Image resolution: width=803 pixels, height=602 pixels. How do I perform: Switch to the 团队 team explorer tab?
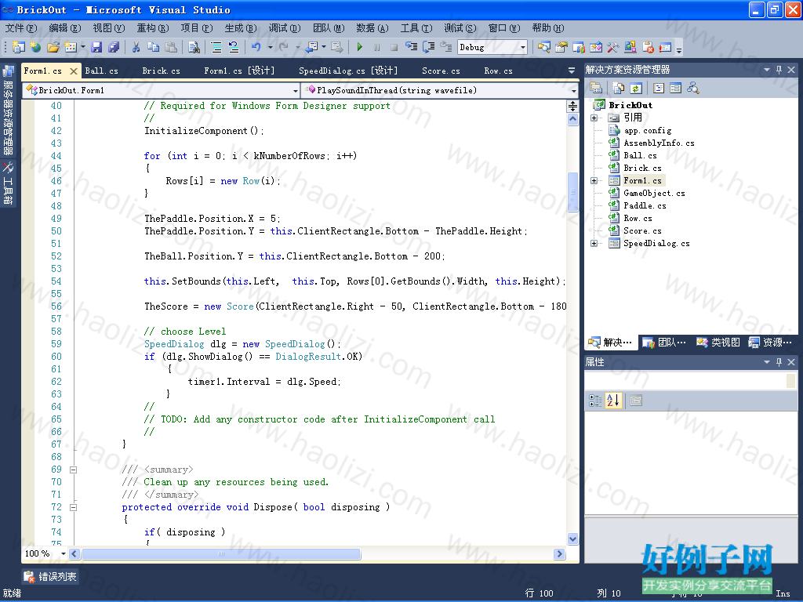665,343
